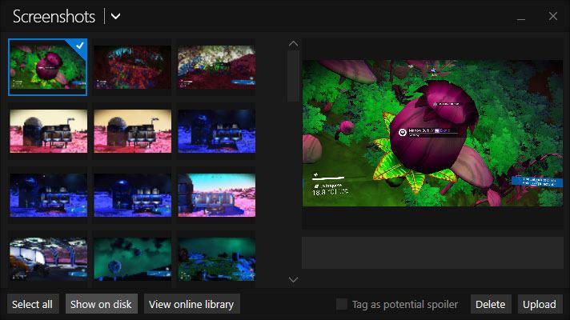Select the green nebula planet thumbnail in bottom row middle
Viewport: 570px width, 320px height.
click(x=133, y=259)
